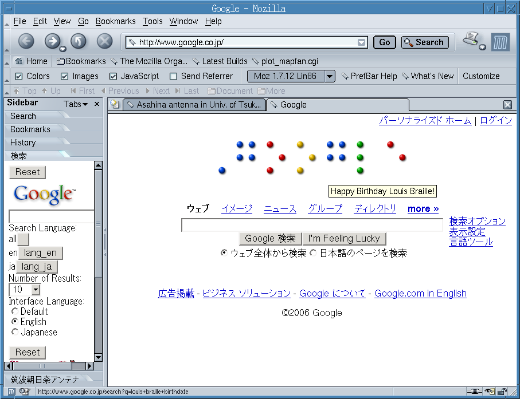The height and width of the screenshot is (399, 520).
Task: Click the I'm Feeling Lucky button
Action: tap(344, 238)
